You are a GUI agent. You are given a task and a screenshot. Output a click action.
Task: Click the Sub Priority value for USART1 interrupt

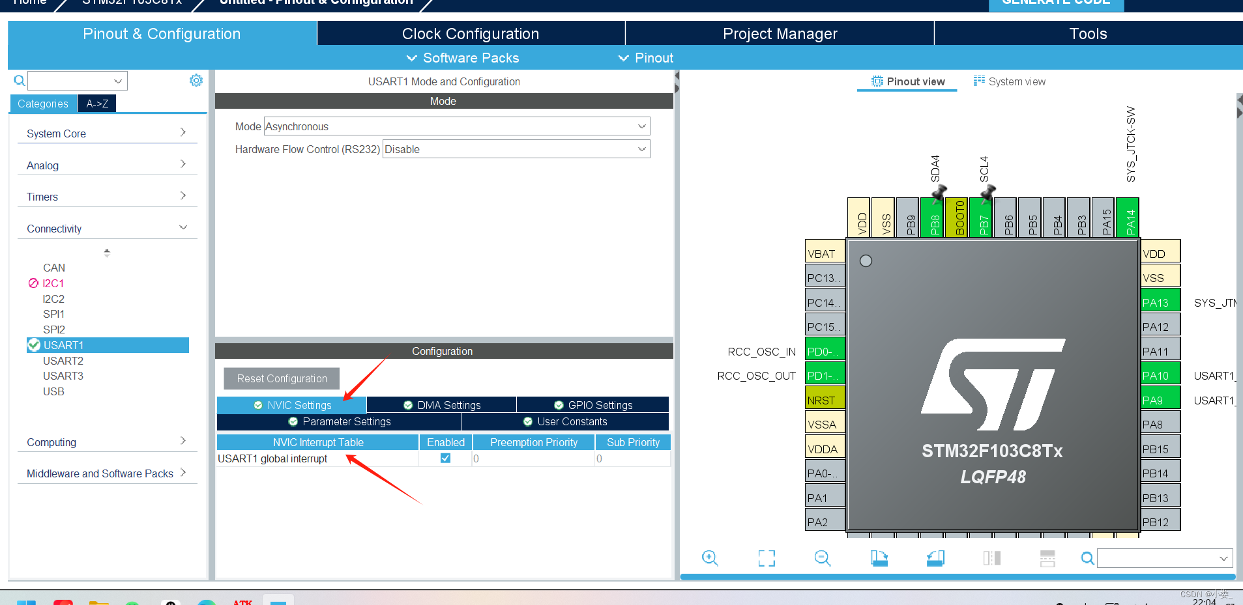click(632, 458)
